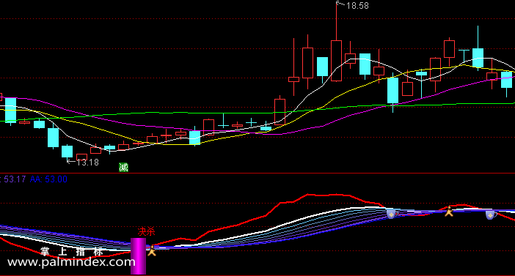Click the AA: 53.00 indicator value
The height and width of the screenshot is (276, 515).
pyautogui.click(x=48, y=179)
